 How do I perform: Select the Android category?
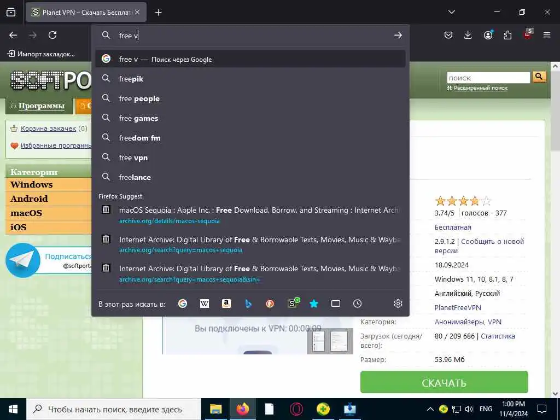49,199
